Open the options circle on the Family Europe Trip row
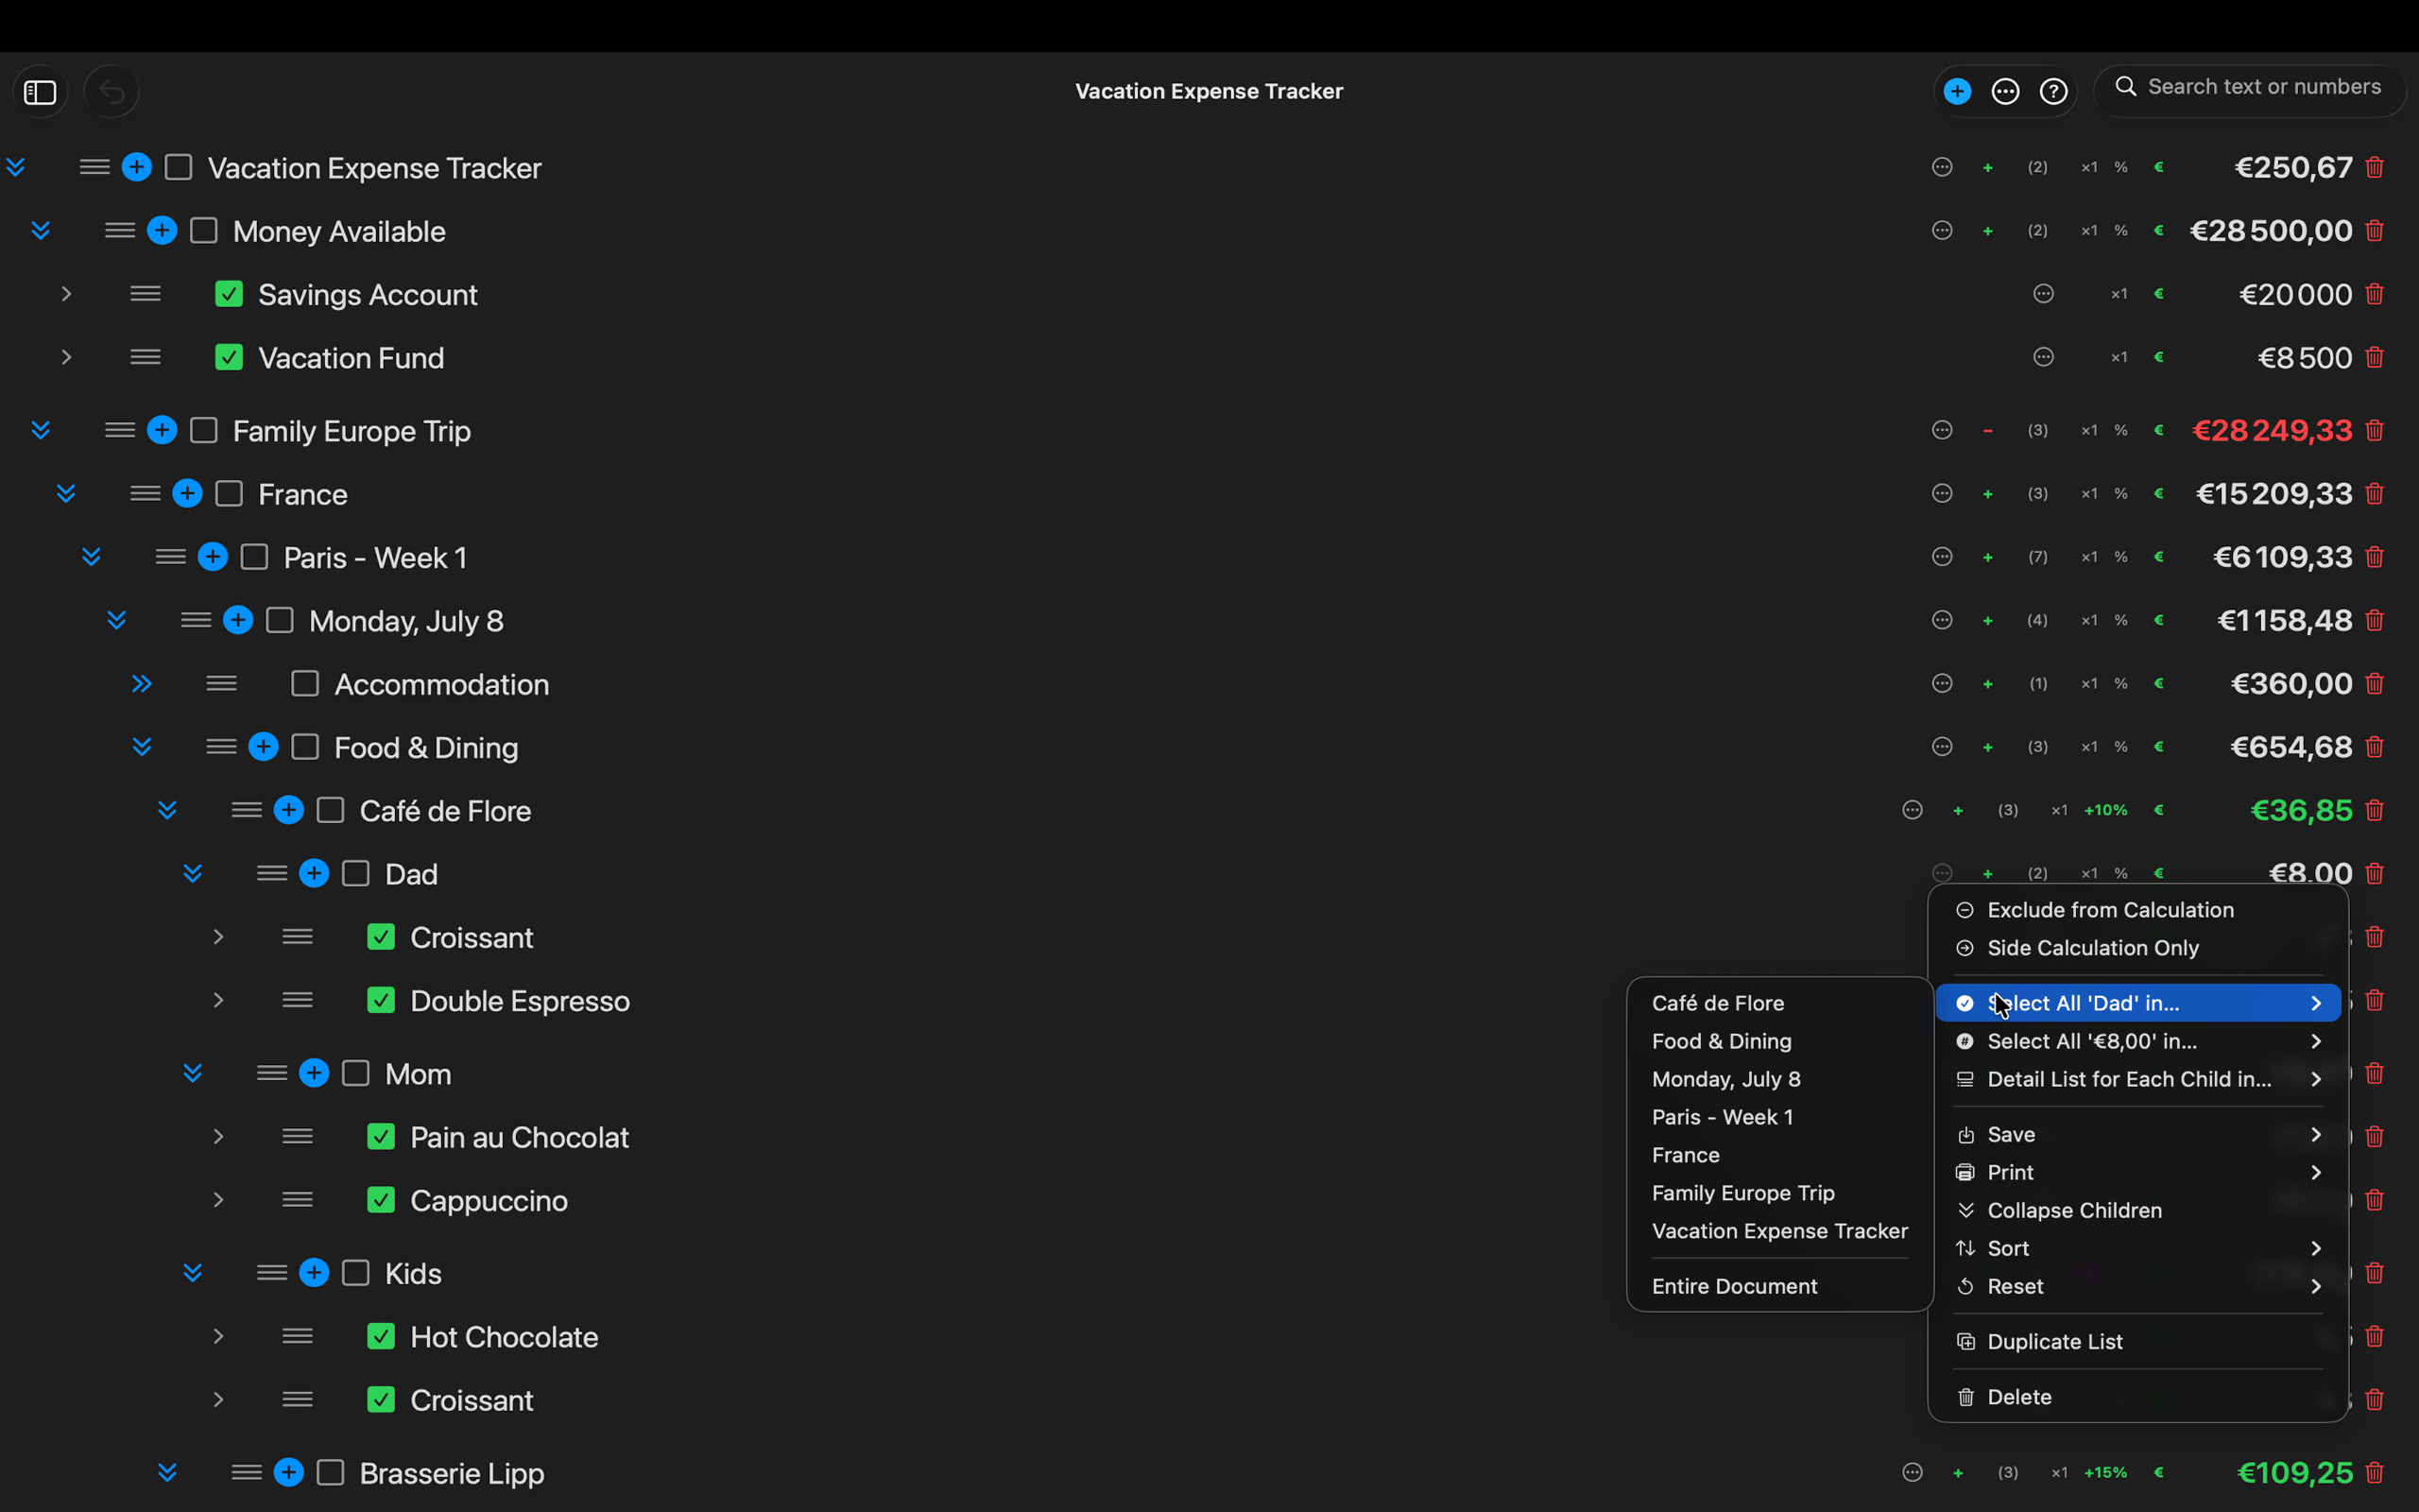 pos(1942,430)
